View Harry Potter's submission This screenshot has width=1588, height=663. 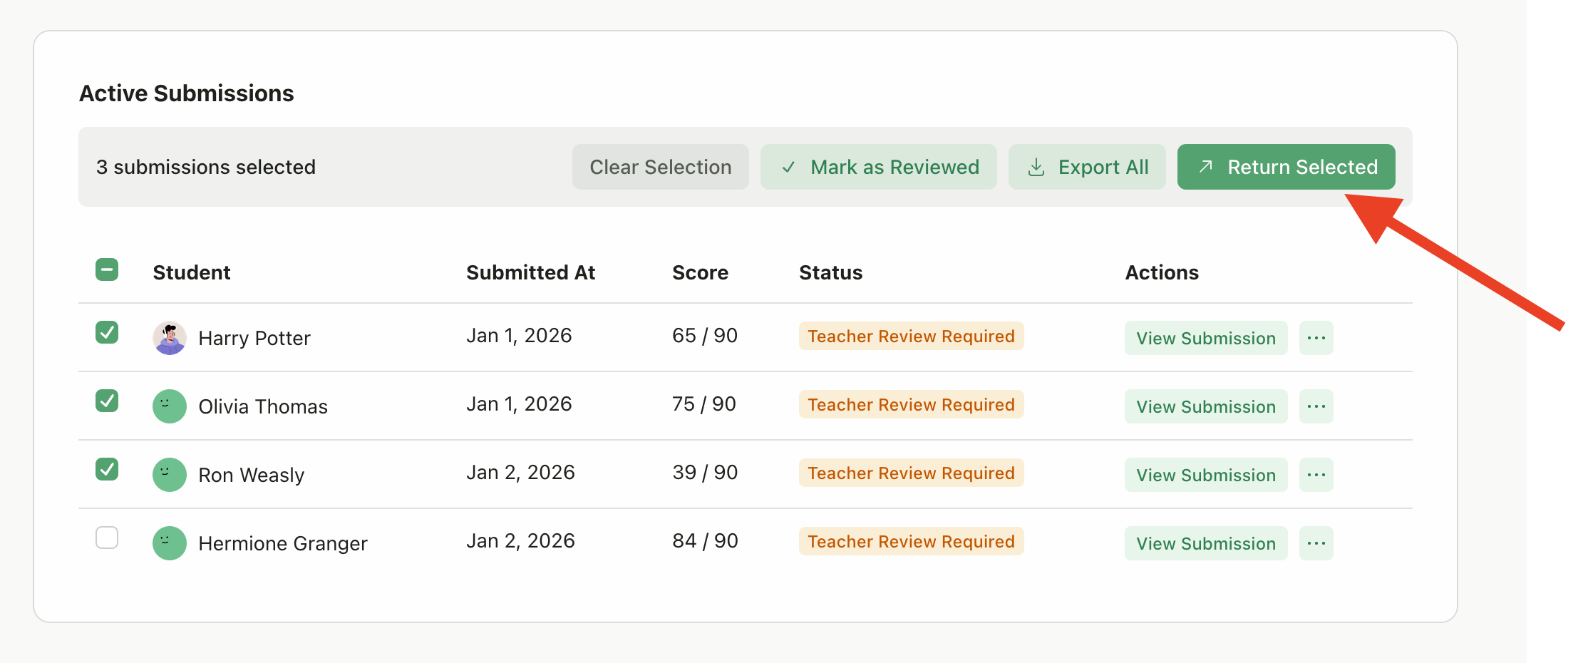click(x=1205, y=338)
